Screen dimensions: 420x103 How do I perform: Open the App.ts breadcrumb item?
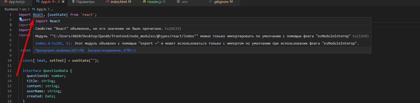click(x=42, y=9)
